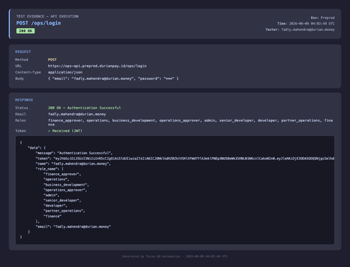Screen dimensions: 350x267
Task: Click the Roles list value text
Action: tap(190, 123)
